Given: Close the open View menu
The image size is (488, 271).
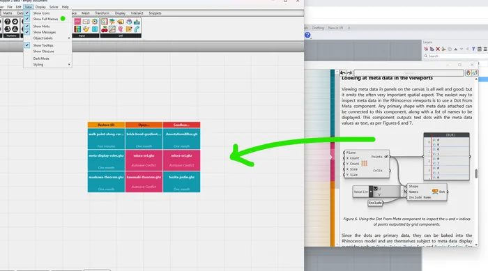Looking at the screenshot, I should [29, 7].
